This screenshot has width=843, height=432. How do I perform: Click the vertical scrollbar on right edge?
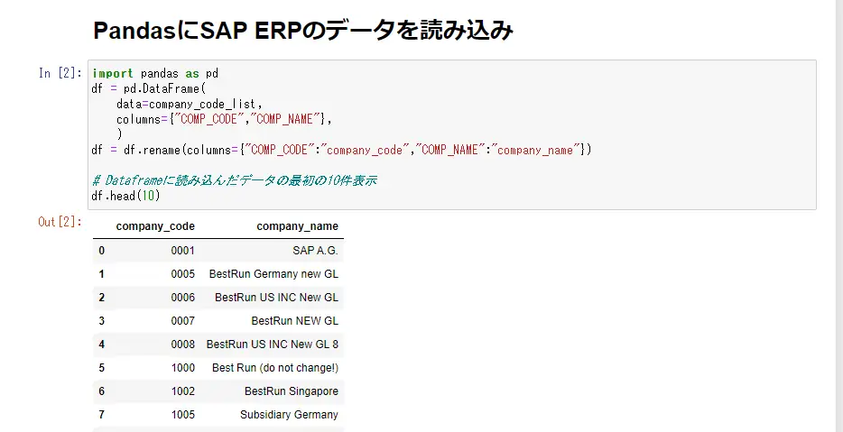point(838,216)
